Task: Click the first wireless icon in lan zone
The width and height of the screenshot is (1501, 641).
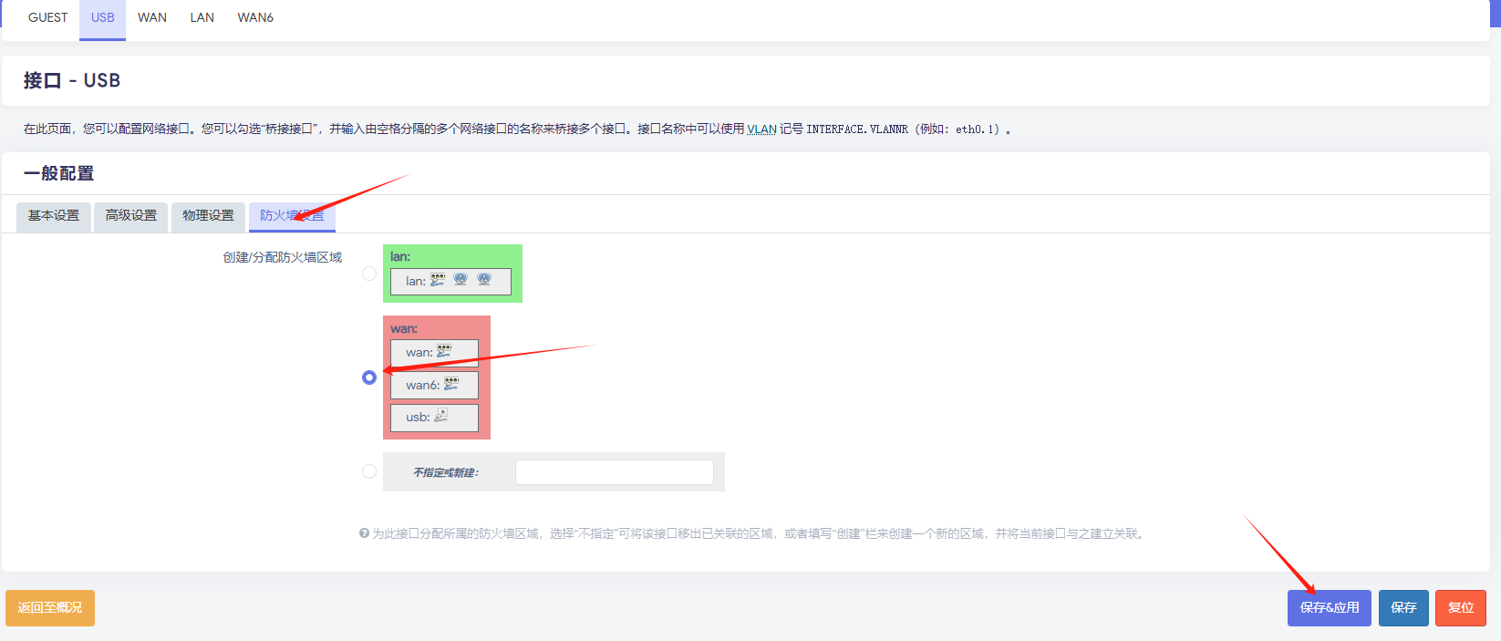Action: coord(461,280)
